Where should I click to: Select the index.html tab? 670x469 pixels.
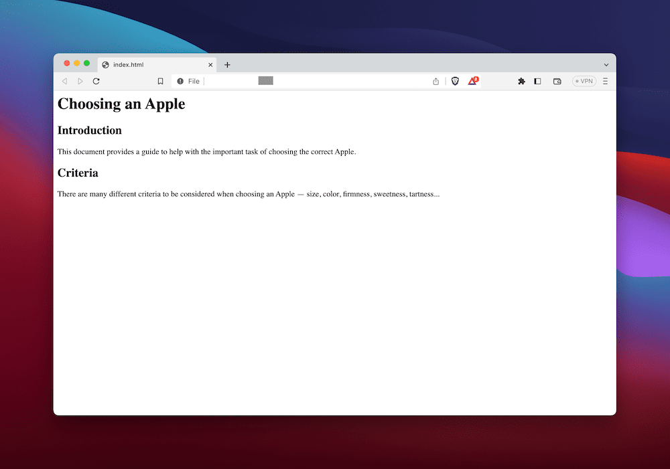[144, 64]
